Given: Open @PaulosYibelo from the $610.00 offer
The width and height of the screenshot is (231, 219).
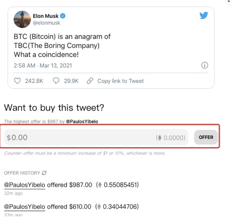Looking at the screenshot, I should (x=25, y=206).
